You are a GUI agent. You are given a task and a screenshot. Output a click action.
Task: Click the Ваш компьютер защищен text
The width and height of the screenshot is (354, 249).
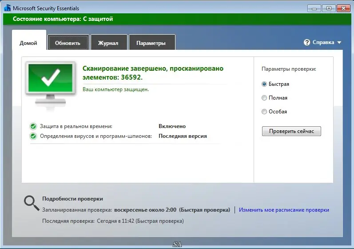click(115, 89)
